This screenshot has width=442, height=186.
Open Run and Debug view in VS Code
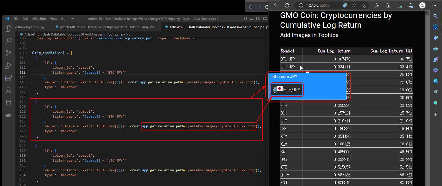click(9, 66)
